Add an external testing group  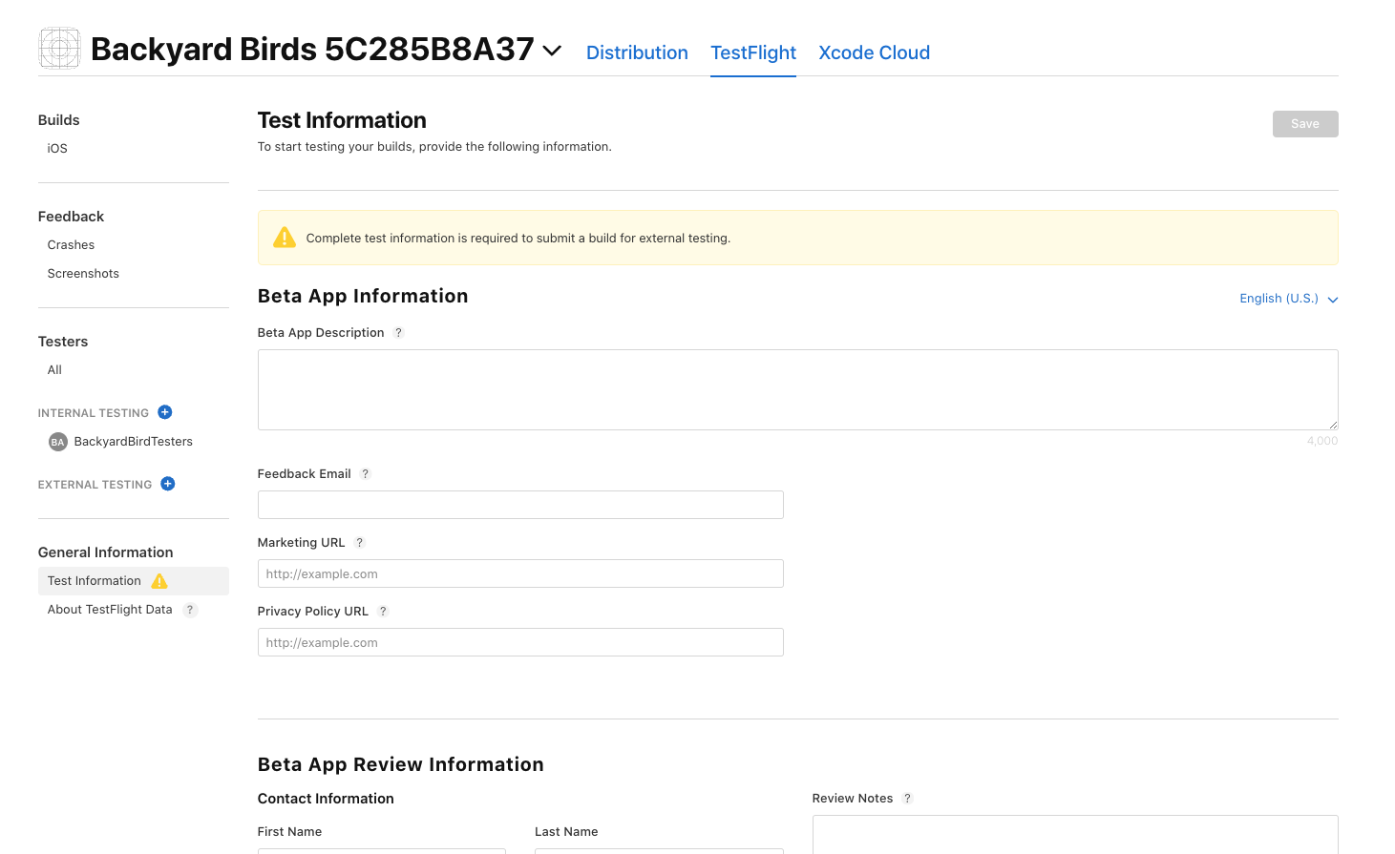(x=168, y=484)
